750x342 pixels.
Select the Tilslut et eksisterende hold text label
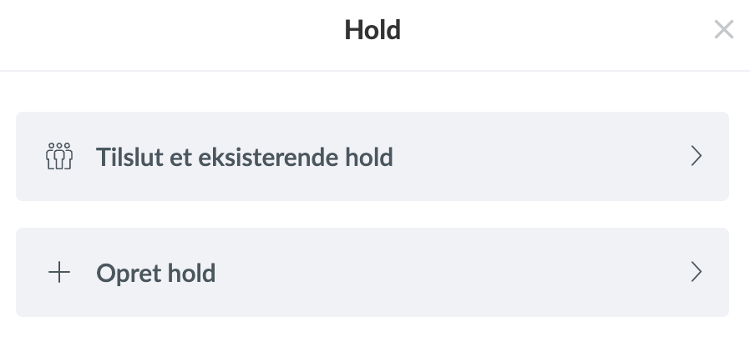245,157
